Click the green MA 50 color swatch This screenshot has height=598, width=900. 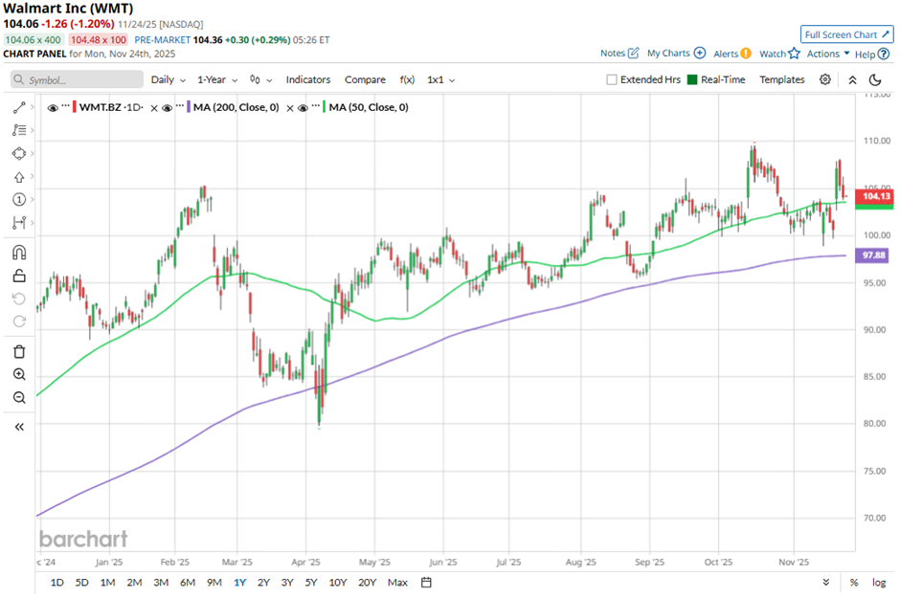click(x=325, y=108)
